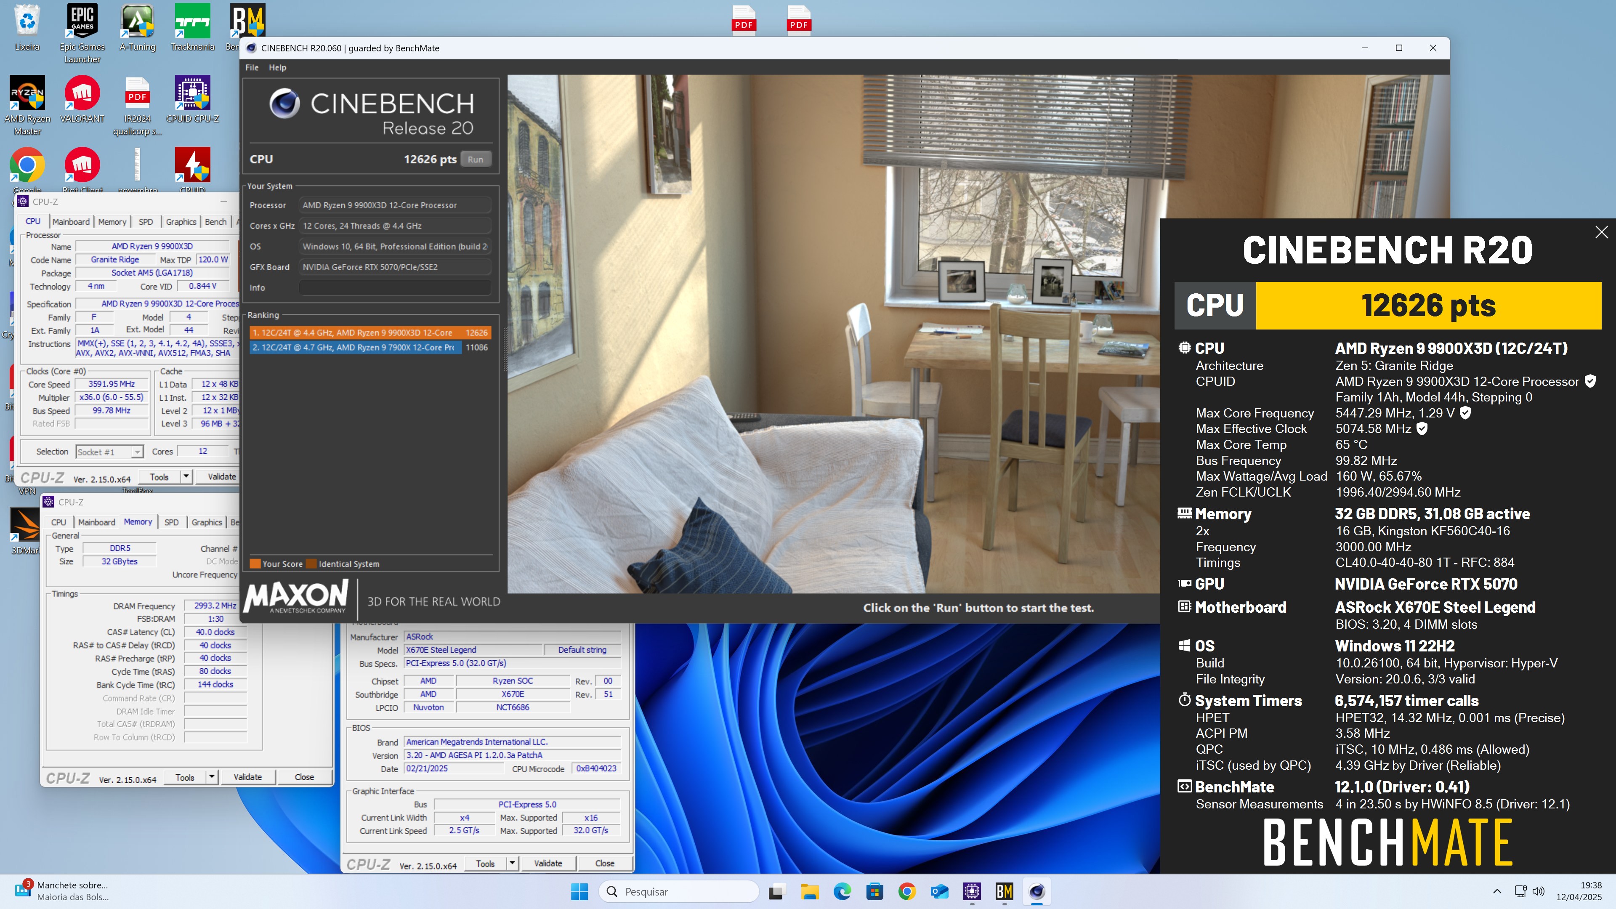1616x909 pixels.
Task: Switch to Graphics tab in top CPU-Z window
Action: [181, 221]
